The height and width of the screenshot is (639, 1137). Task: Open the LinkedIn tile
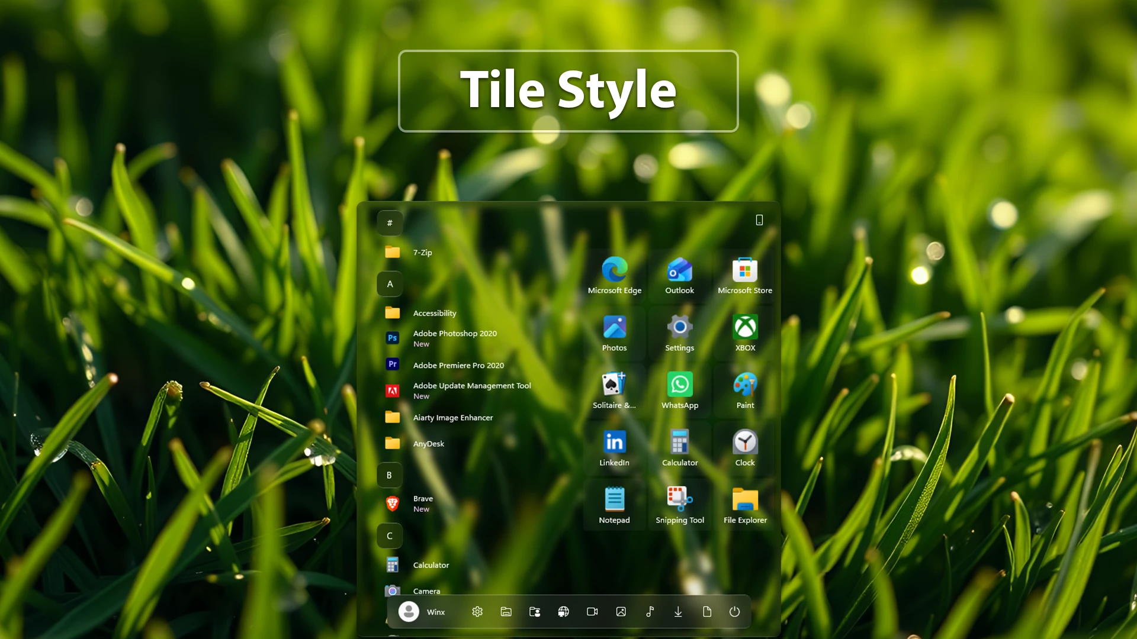pyautogui.click(x=614, y=447)
